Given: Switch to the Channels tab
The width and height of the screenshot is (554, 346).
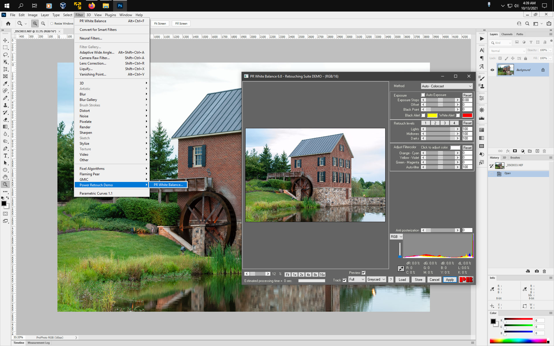Looking at the screenshot, I should coord(507,34).
